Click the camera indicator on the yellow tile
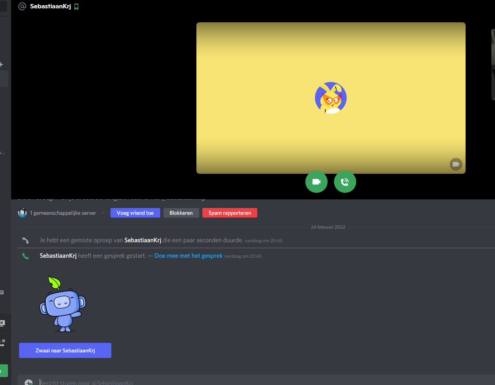 pos(456,164)
